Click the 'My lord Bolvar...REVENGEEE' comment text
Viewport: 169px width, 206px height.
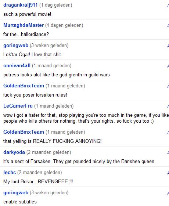click(38, 181)
